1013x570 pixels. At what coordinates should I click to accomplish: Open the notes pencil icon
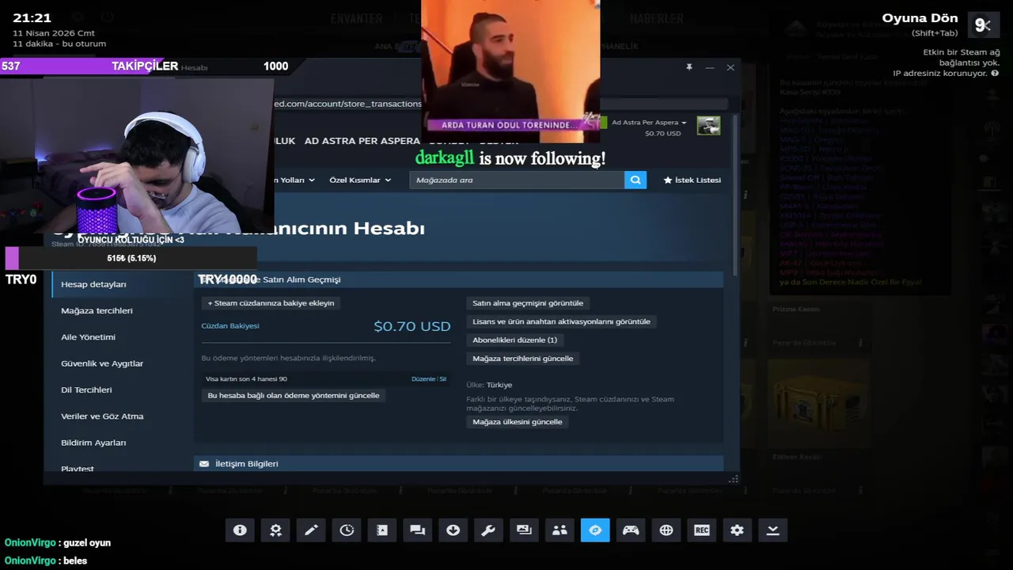click(x=311, y=530)
